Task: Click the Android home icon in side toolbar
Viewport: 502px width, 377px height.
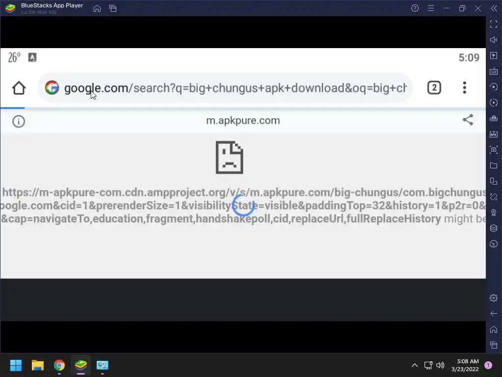Action: coord(494,329)
